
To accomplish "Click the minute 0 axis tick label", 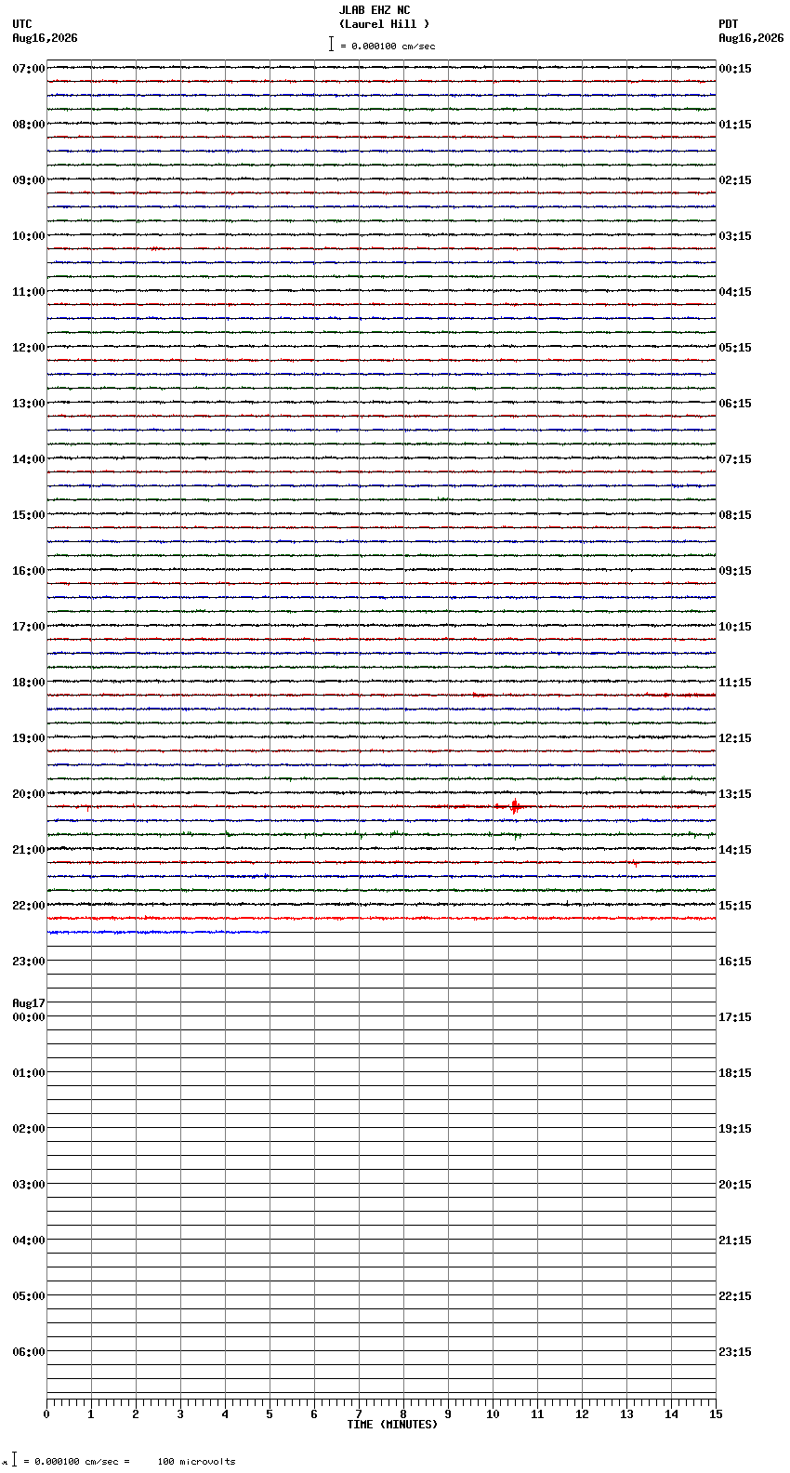I will coord(46,1414).
